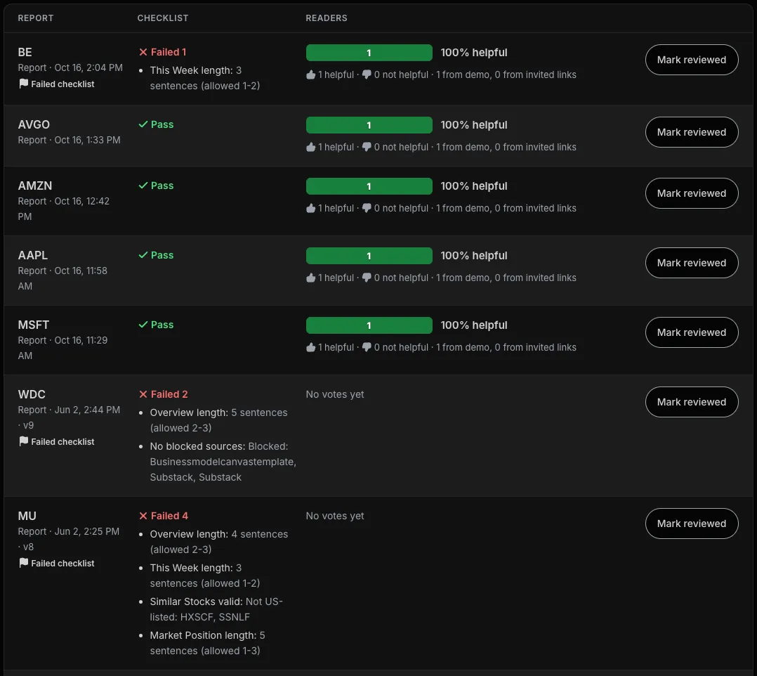Click the thumbs-down icon in BE row
Image resolution: width=757 pixels, height=676 pixels.
coord(367,74)
